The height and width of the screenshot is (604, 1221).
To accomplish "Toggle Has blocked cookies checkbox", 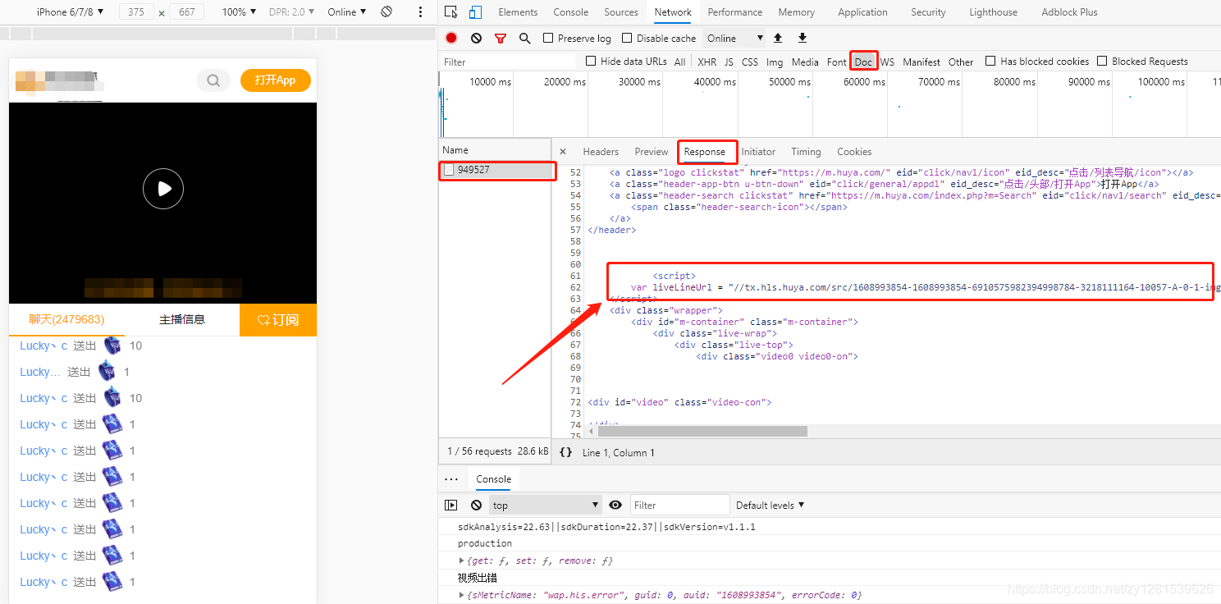I will point(990,61).
